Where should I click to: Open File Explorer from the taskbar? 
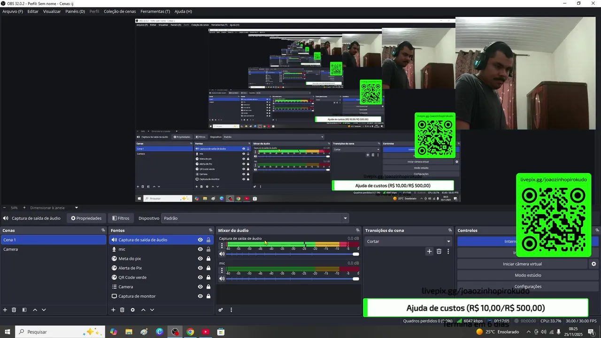[x=129, y=332]
